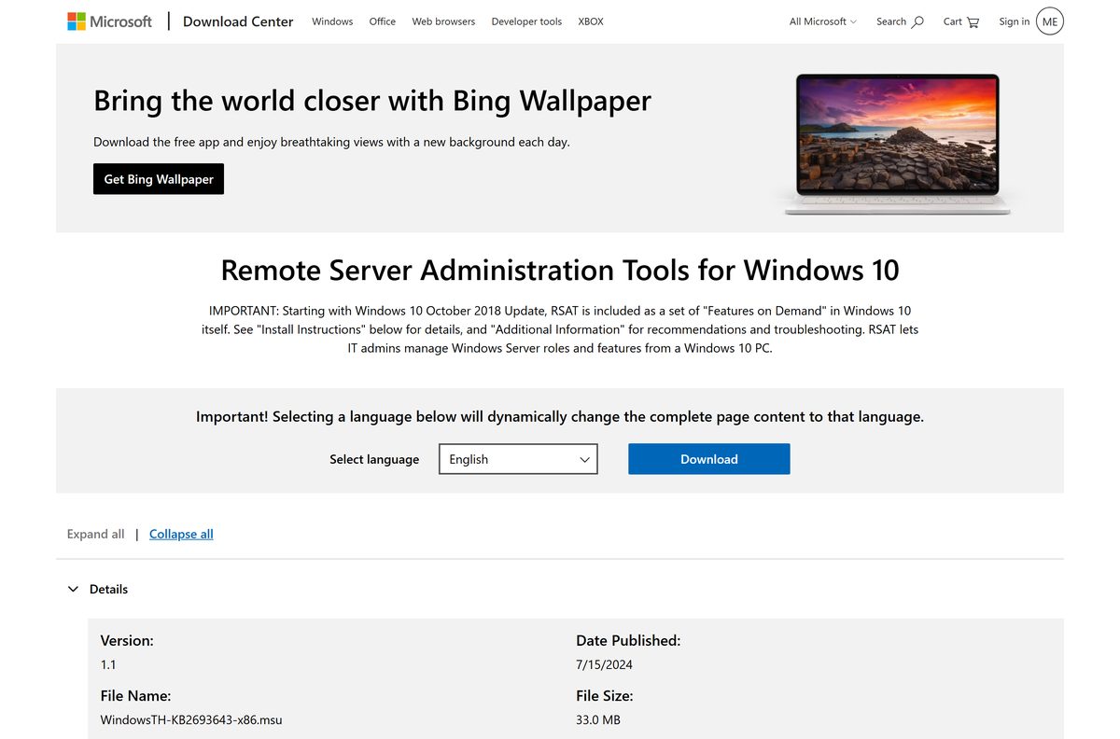The image size is (1120, 739).
Task: Open the Office menu item
Action: tap(383, 21)
